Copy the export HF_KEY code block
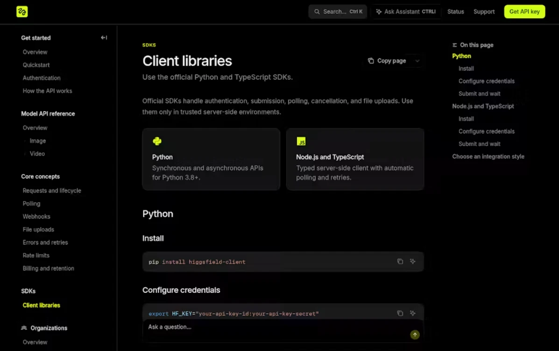The image size is (559, 351). click(x=400, y=313)
